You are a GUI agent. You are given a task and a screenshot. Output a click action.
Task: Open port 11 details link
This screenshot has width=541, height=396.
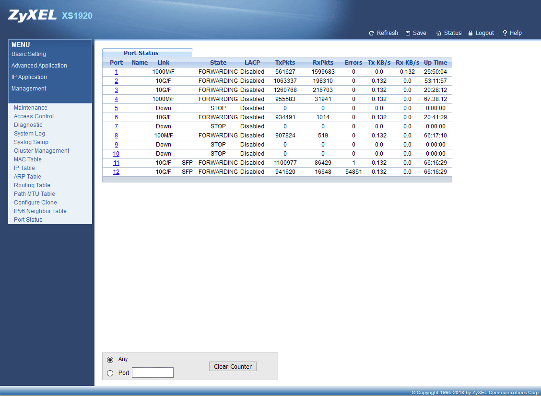pyautogui.click(x=116, y=163)
